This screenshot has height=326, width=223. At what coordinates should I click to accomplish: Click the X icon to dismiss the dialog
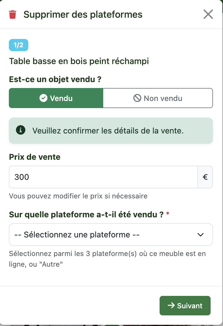coord(208,14)
